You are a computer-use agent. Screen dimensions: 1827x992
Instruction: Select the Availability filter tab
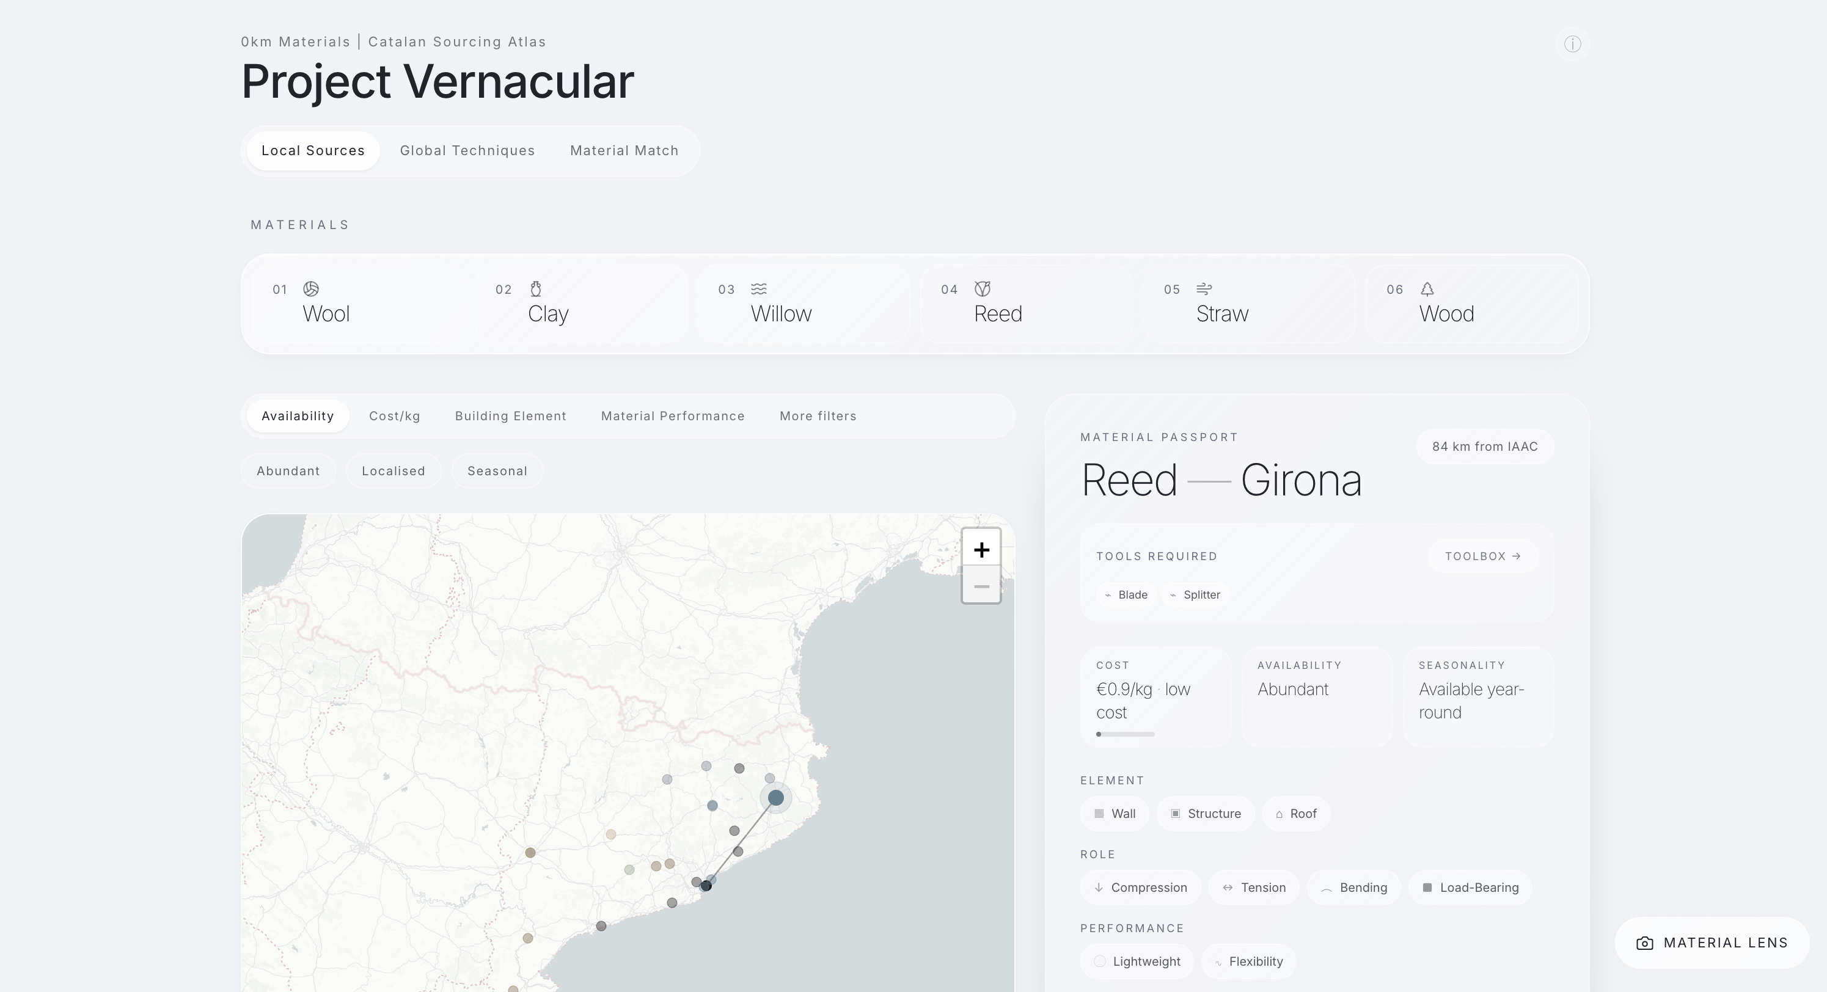click(x=297, y=416)
